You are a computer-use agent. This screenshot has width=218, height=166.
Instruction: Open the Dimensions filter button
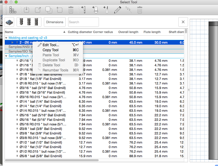click(55, 22)
